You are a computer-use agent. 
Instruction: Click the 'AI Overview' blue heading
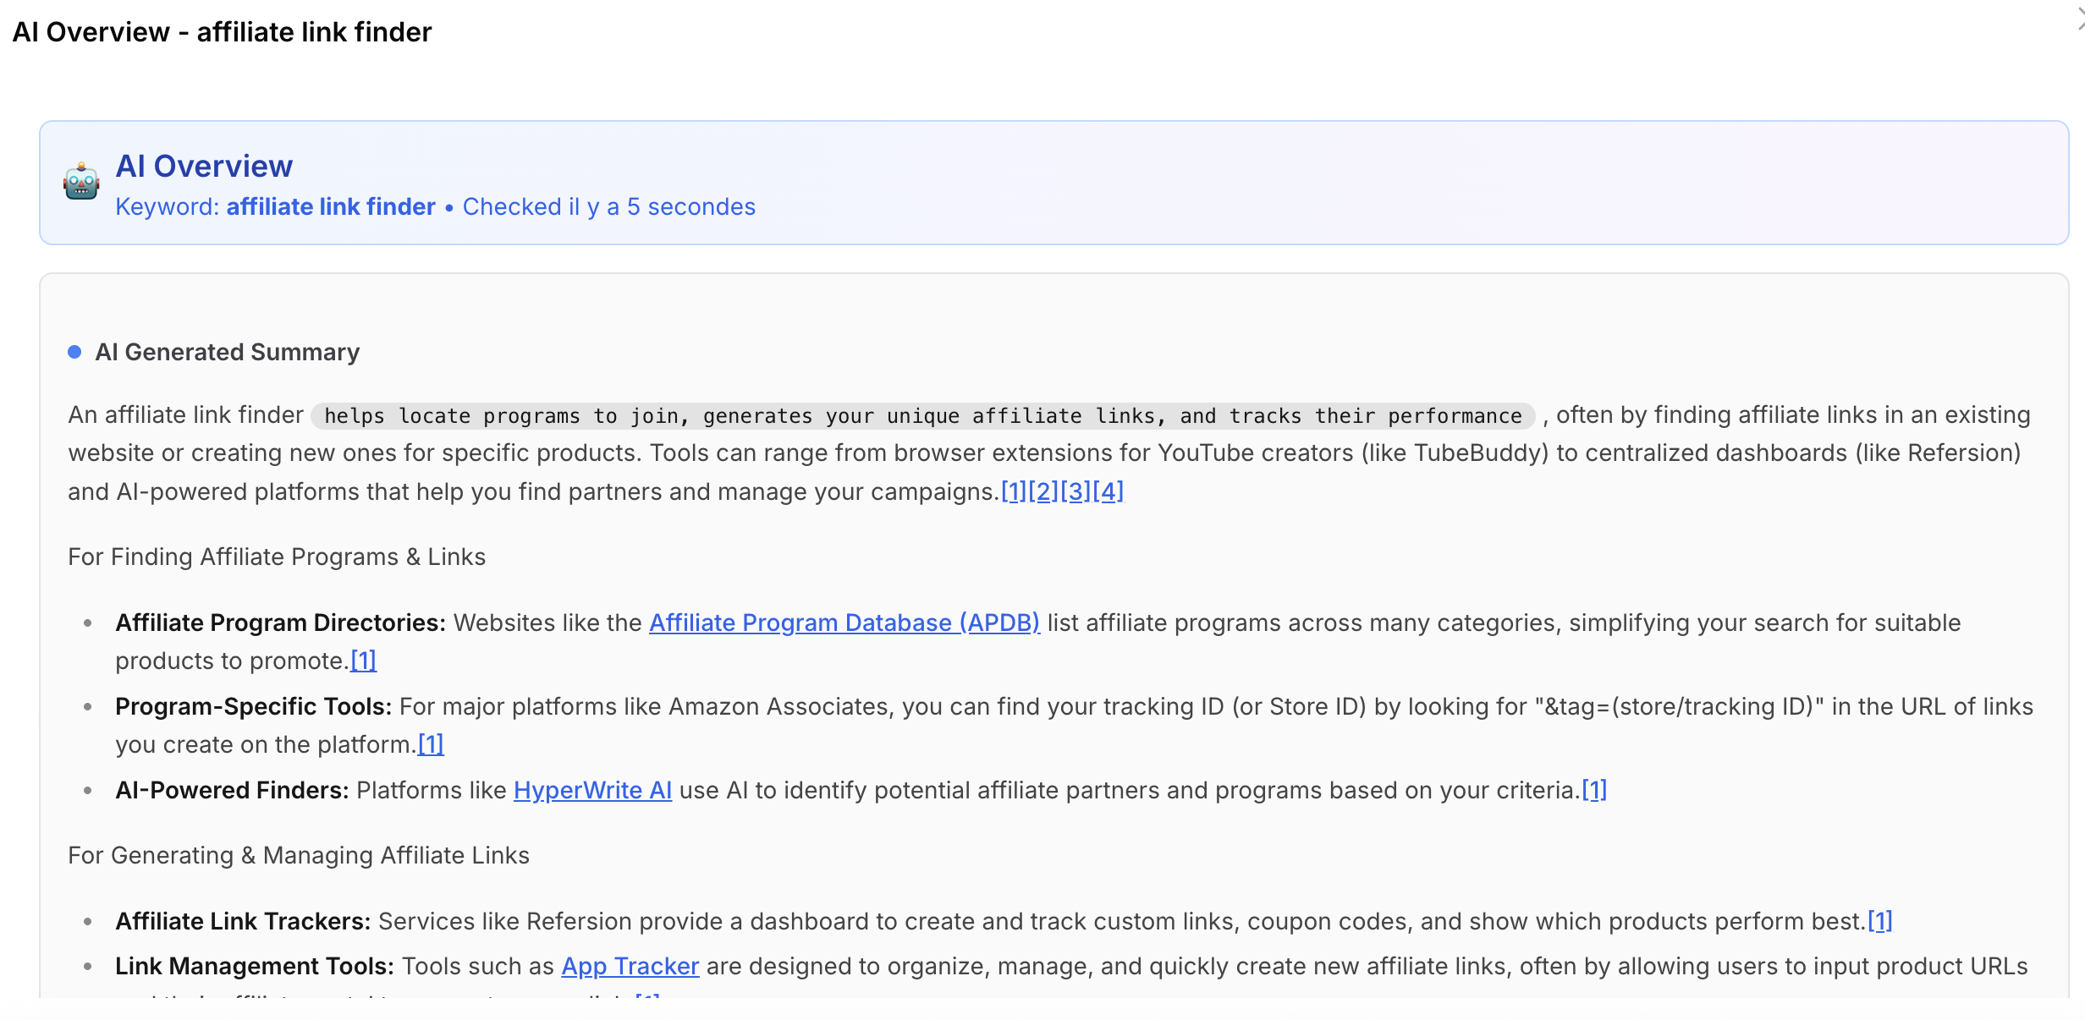coord(204,166)
